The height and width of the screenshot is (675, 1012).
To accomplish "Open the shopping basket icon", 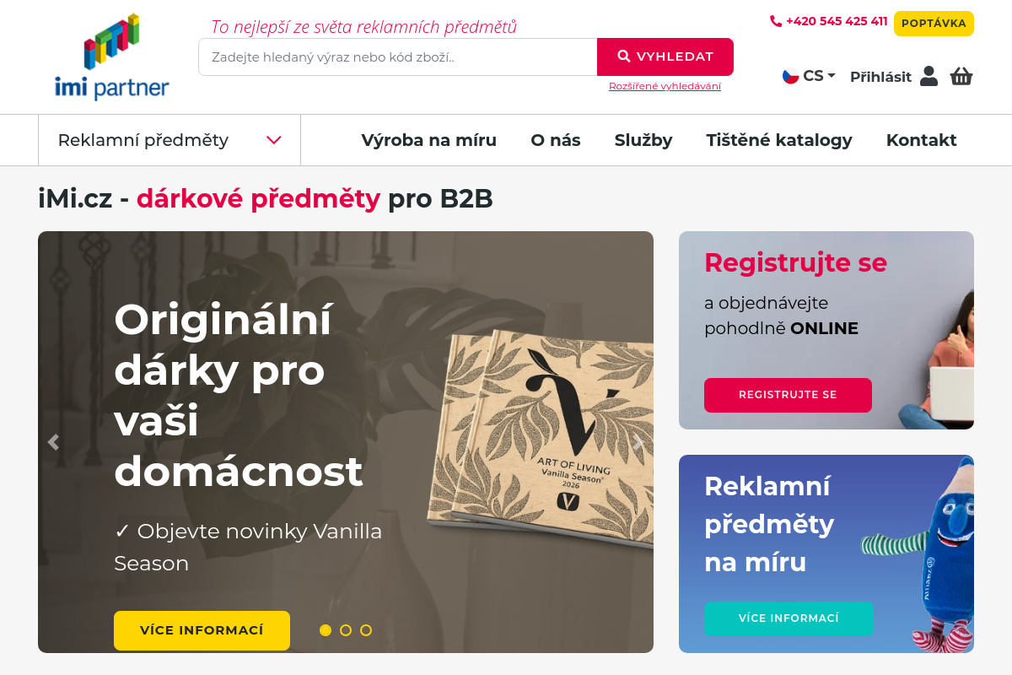I will point(961,76).
